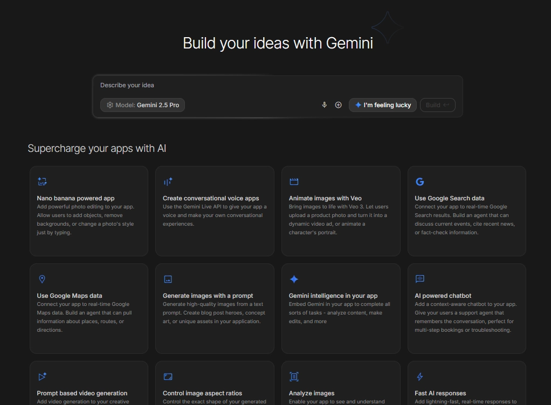This screenshot has height=405, width=551.
Task: Click the Analyze images document icon
Action: [x=294, y=376]
